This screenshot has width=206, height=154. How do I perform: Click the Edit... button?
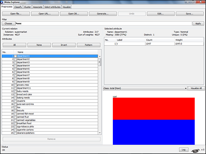pyautogui.click(x=161, y=14)
